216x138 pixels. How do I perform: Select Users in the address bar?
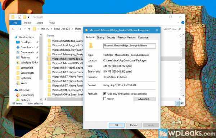[78, 29]
